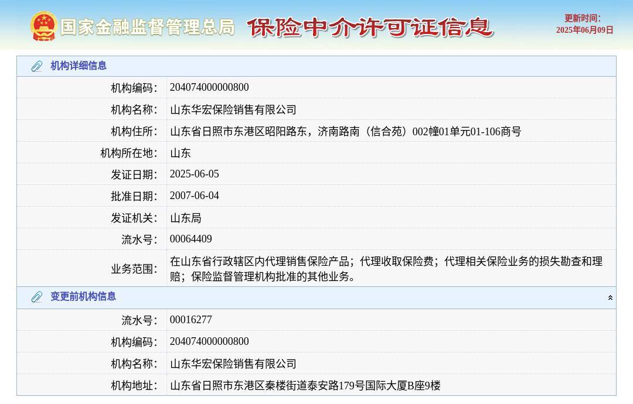Select the 发证日期 value 2025-06-05

194,174
